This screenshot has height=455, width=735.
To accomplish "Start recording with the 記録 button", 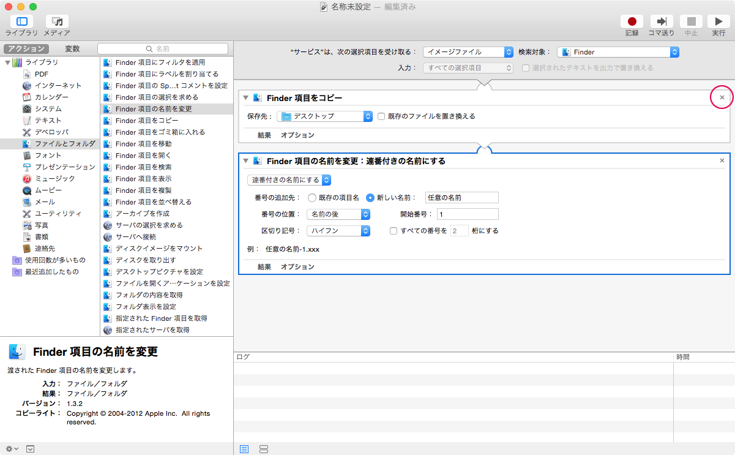I will coord(632,21).
